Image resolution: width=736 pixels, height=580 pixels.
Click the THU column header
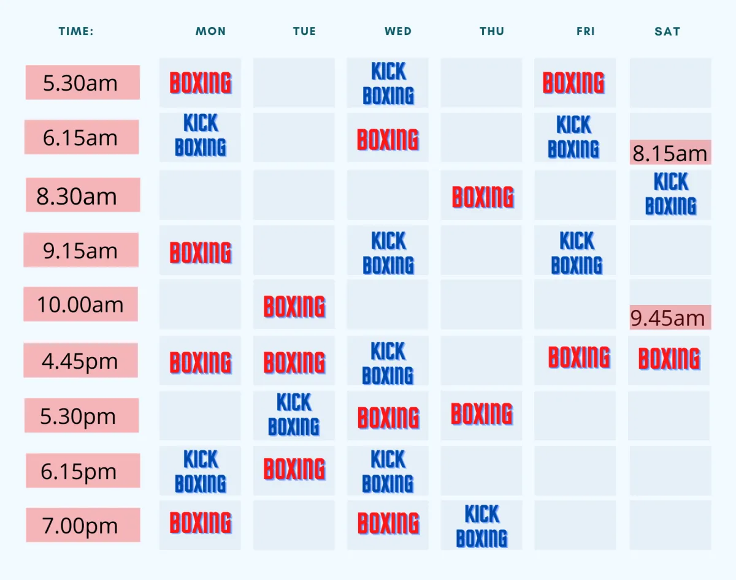(492, 31)
